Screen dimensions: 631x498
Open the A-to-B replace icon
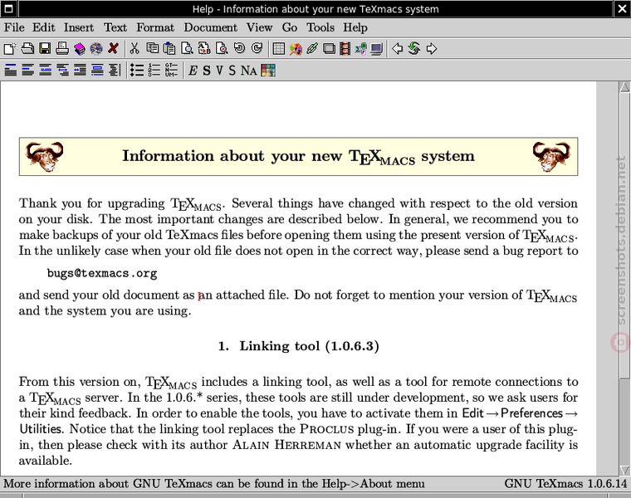tap(204, 49)
